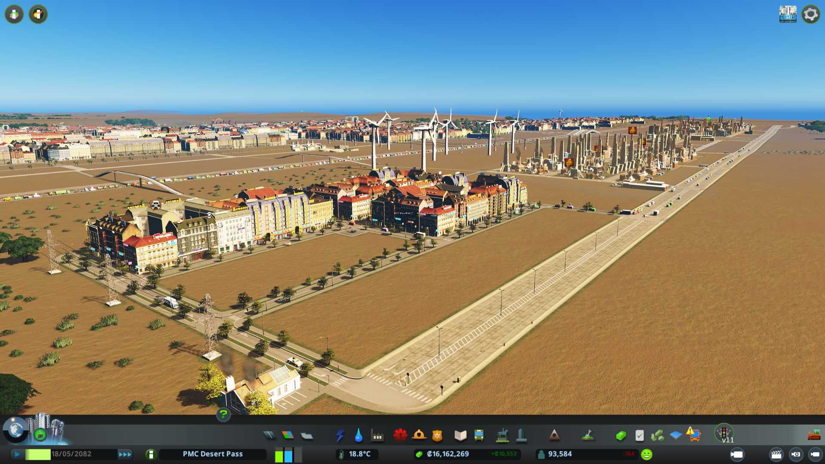Viewport: 825px width, 464px height.
Task: Open the Fire department menu
Action: (419, 436)
